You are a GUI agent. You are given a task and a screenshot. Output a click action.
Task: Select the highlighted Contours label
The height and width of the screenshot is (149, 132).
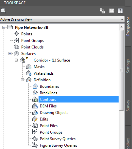pyautogui.click(x=48, y=100)
